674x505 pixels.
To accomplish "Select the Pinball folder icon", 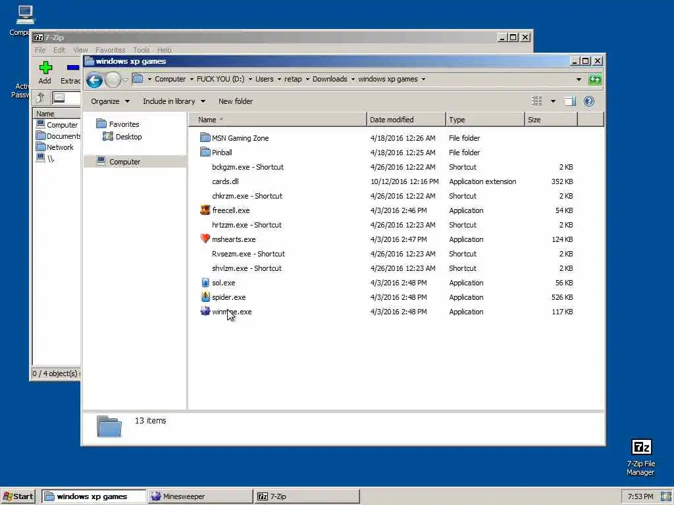I will coord(205,153).
